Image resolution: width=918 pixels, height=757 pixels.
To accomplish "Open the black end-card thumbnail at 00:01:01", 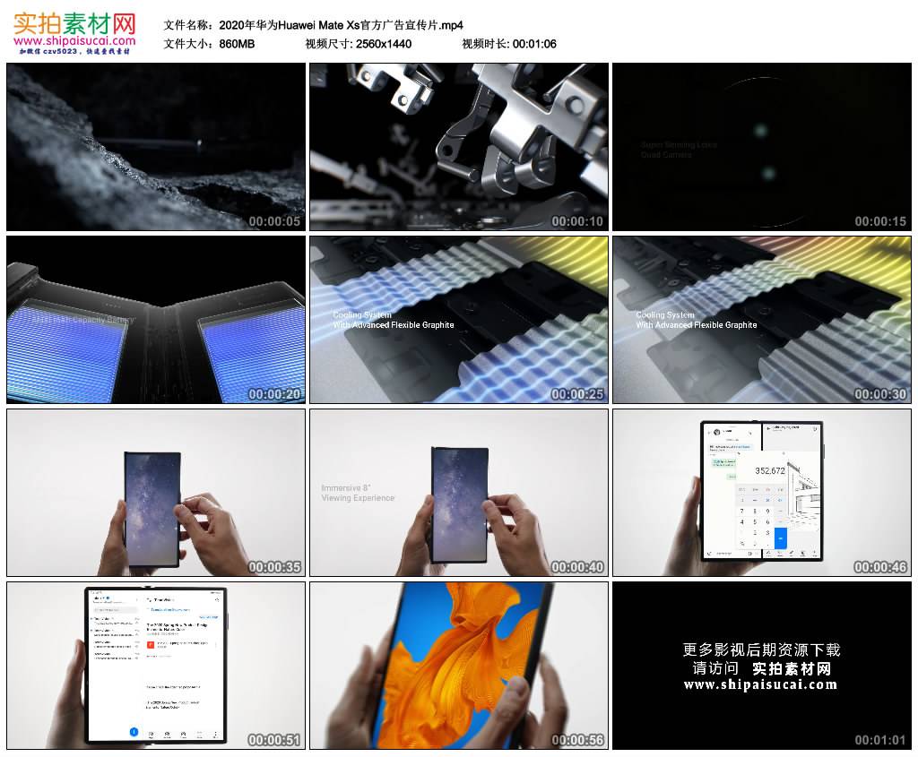I will point(762,666).
